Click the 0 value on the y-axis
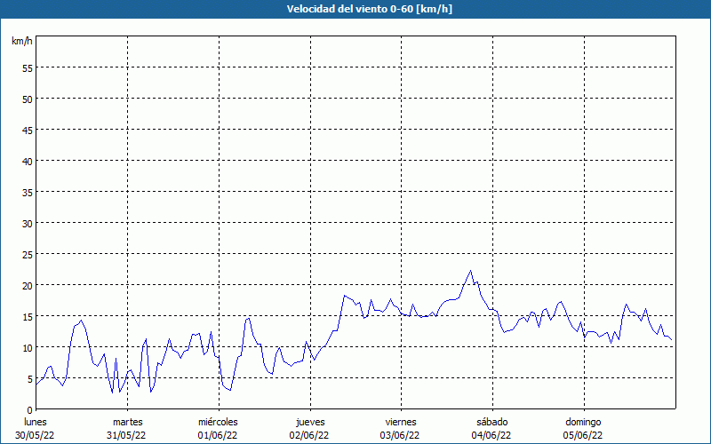 (30, 410)
